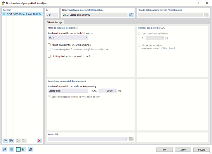Click the Tlumení pro pravidlo CQC heading

point(151,28)
